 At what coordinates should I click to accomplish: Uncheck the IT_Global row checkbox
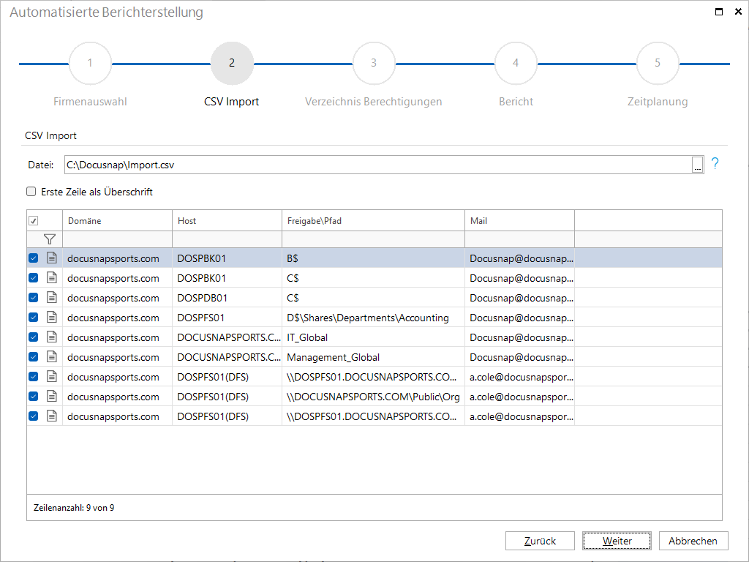pyautogui.click(x=34, y=337)
